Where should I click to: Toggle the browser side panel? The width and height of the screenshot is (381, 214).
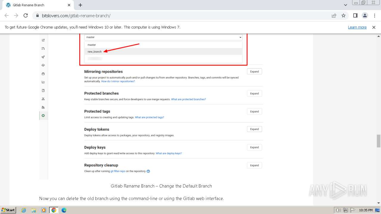tap(355, 15)
